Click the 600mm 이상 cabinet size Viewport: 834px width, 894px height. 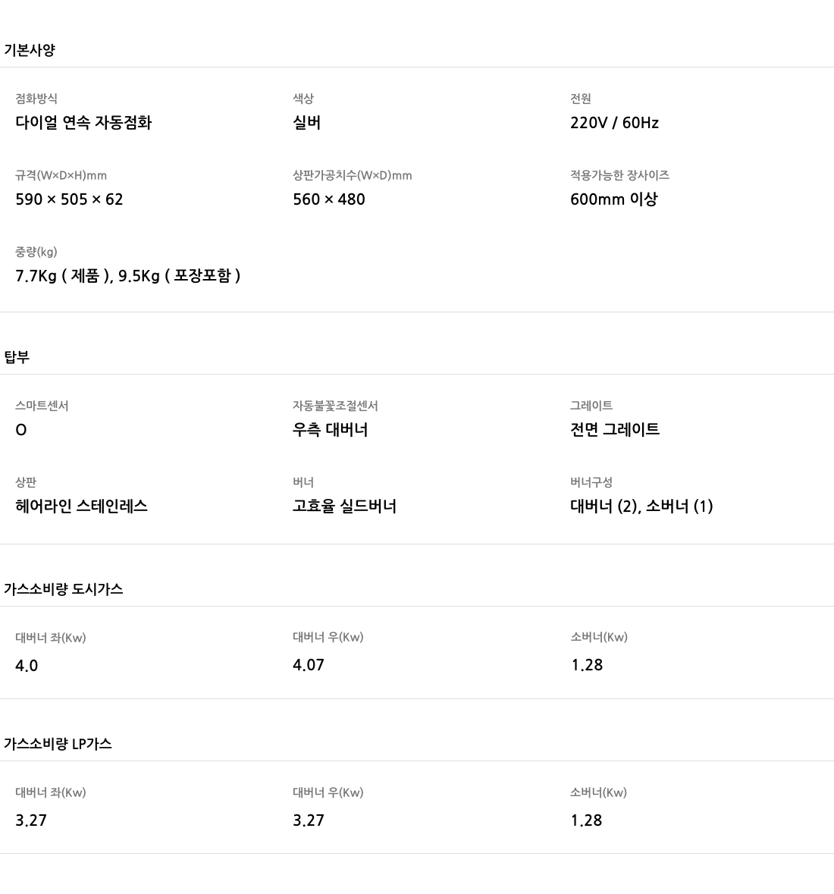[x=614, y=199]
